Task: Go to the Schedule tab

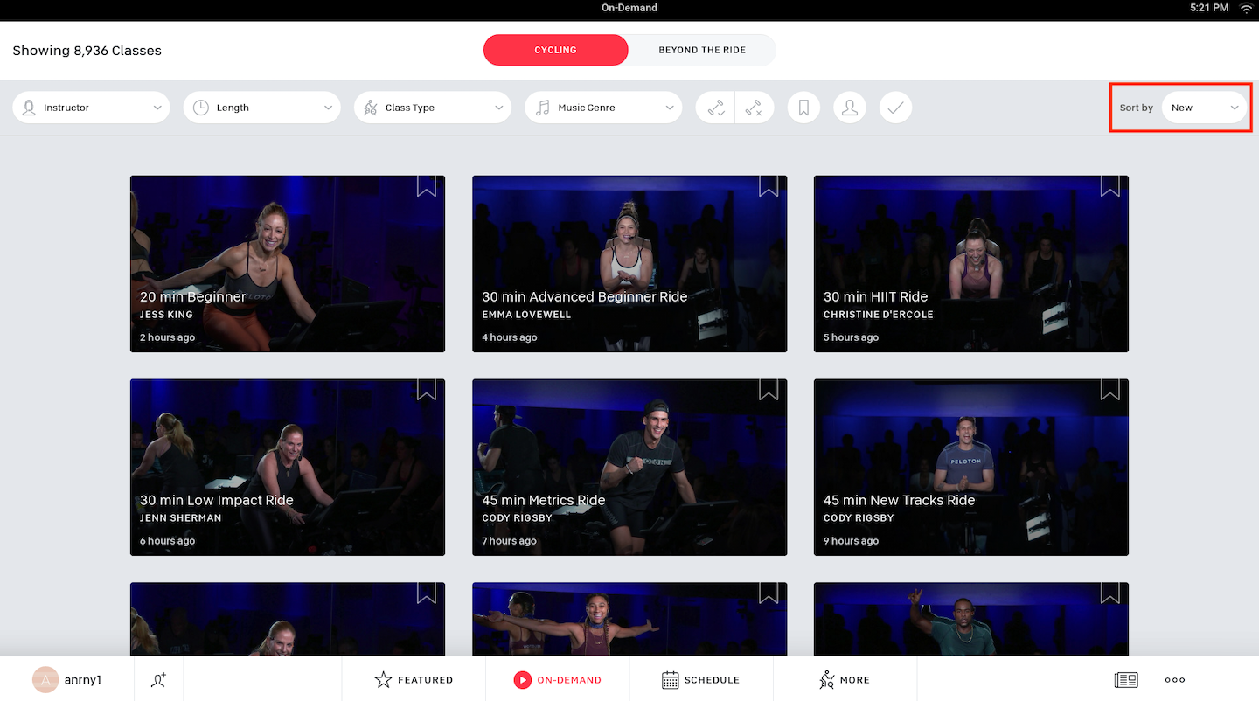Action: click(x=700, y=680)
